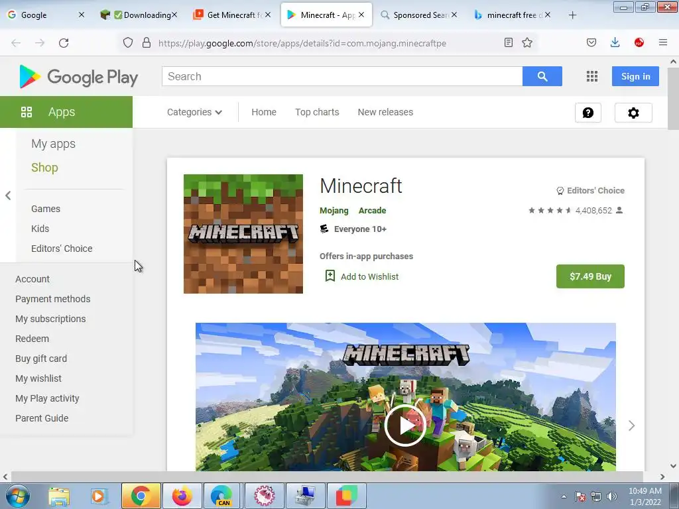Open the Parent Guide link
Viewport: 679px width, 509px height.
pyautogui.click(x=42, y=419)
